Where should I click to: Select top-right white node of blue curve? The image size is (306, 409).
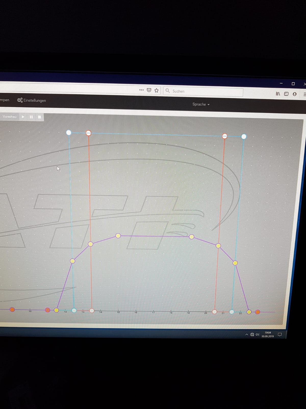coord(244,137)
